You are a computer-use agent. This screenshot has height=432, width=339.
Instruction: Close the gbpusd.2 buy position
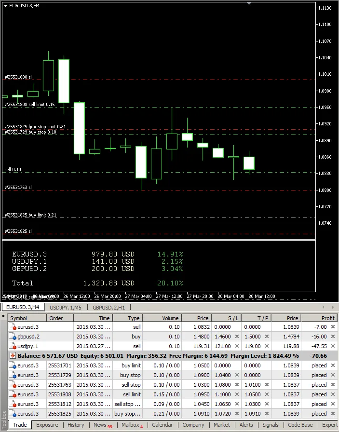click(333, 337)
